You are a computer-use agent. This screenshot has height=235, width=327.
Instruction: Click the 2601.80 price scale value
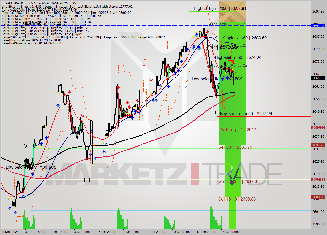(x=318, y=212)
